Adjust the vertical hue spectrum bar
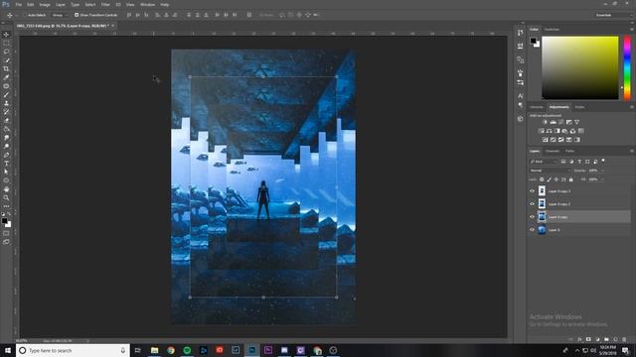This screenshot has width=636, height=357. 627,67
